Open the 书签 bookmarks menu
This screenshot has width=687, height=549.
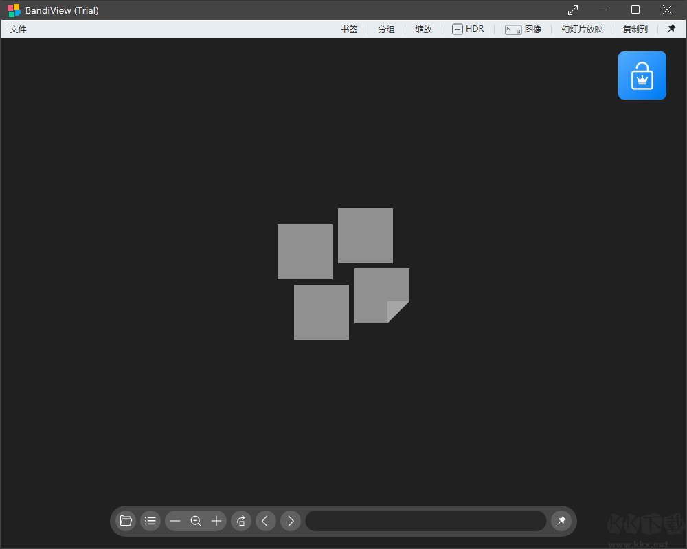coord(349,29)
